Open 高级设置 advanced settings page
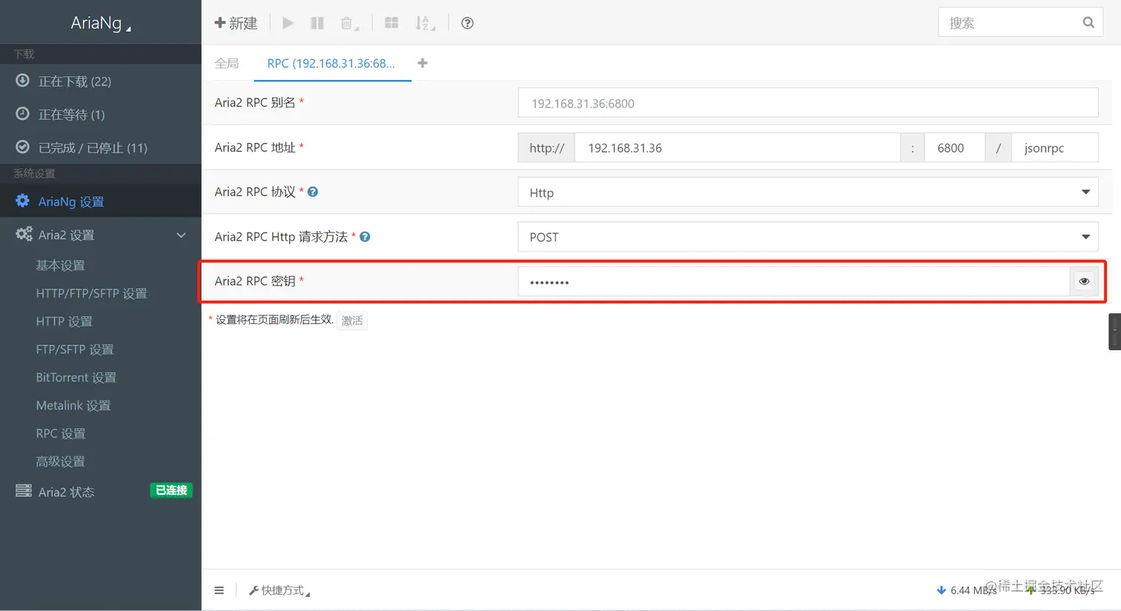 (x=61, y=462)
